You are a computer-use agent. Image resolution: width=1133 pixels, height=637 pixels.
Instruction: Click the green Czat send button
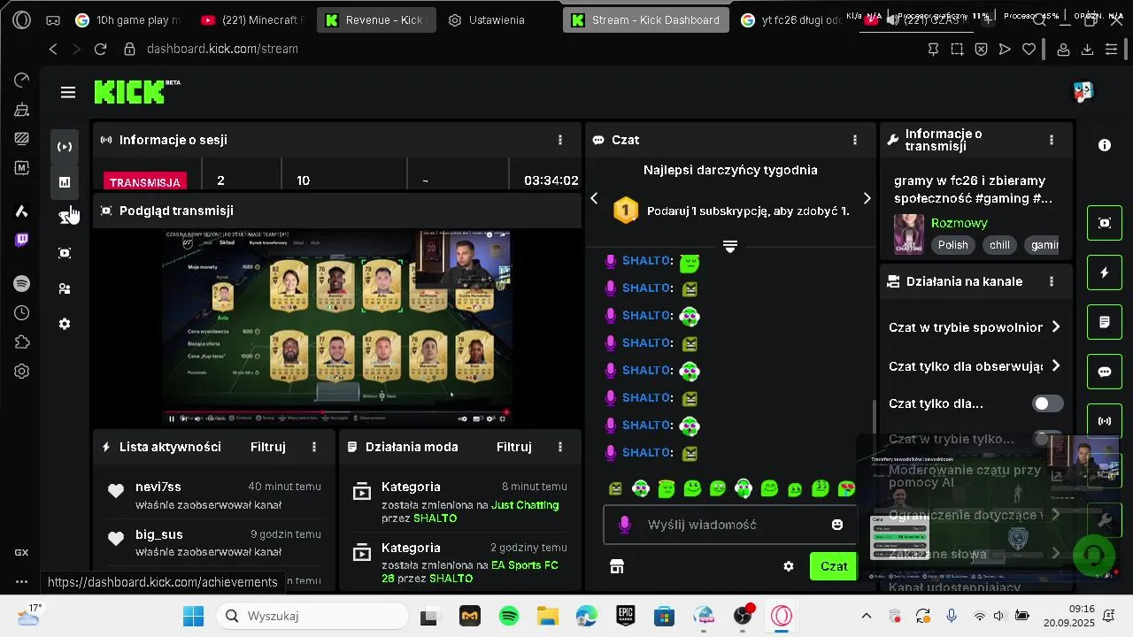click(834, 566)
